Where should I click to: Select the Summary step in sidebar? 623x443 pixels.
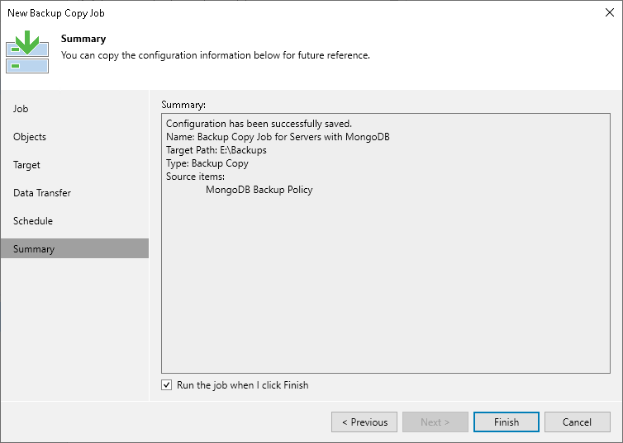(74, 248)
